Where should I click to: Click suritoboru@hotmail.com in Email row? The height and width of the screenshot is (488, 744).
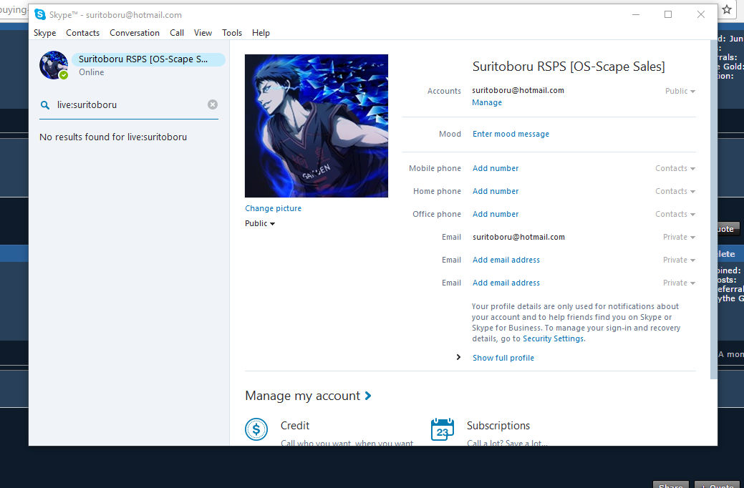[518, 237]
